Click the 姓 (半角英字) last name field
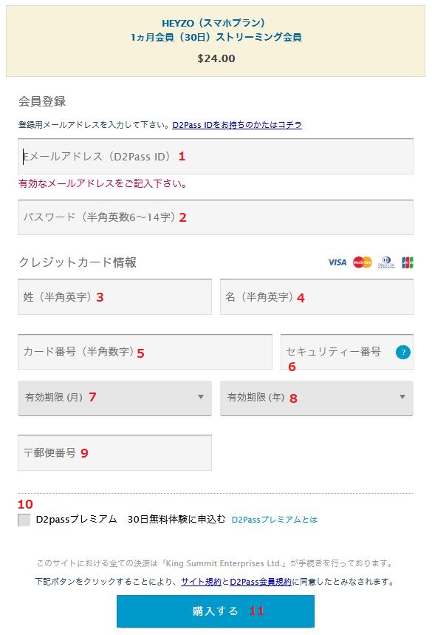This screenshot has height=635, width=432. pyautogui.click(x=114, y=297)
